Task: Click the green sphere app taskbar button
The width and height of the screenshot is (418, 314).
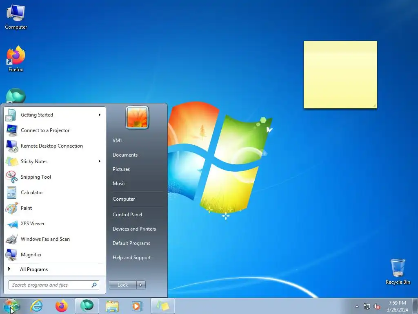Action: pyautogui.click(x=87, y=306)
